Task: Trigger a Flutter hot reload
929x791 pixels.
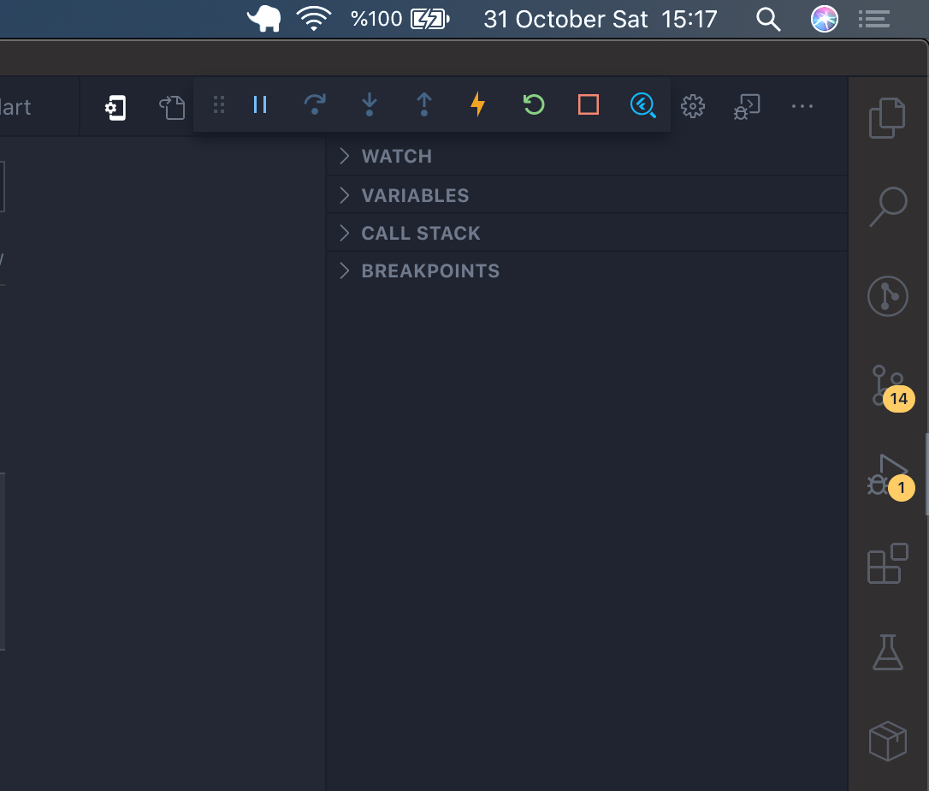Action: 478,105
